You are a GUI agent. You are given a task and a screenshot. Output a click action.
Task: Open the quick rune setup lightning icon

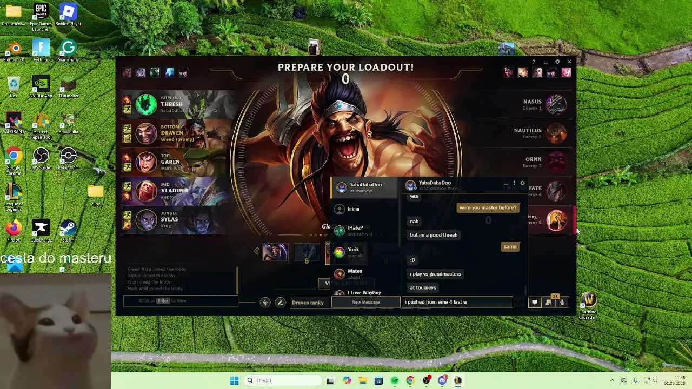click(265, 303)
